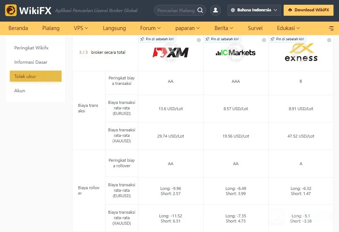Click XM's Long: -11.52 rollover value
This screenshot has width=339, height=232.
170,216
